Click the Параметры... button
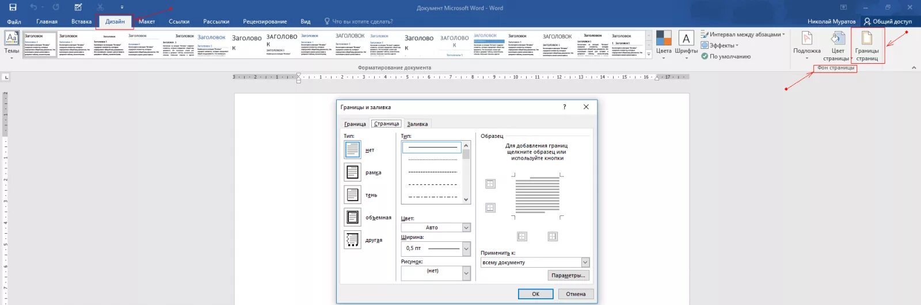The height and width of the screenshot is (305, 921). click(568, 276)
